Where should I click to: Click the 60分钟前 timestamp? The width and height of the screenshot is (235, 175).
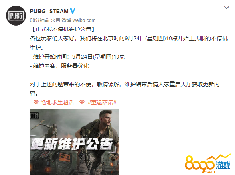[x=39, y=20]
